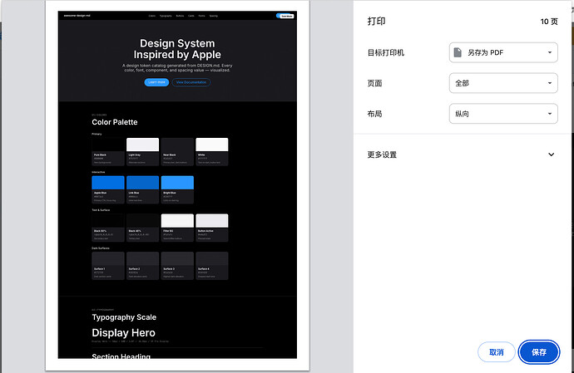Select the Link Blue color swatch
This screenshot has width=574, height=373.
[143, 189]
